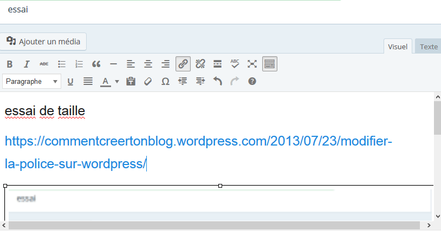The width and height of the screenshot is (441, 231).
Task: Apply the text color A swatch
Action: [105, 82]
